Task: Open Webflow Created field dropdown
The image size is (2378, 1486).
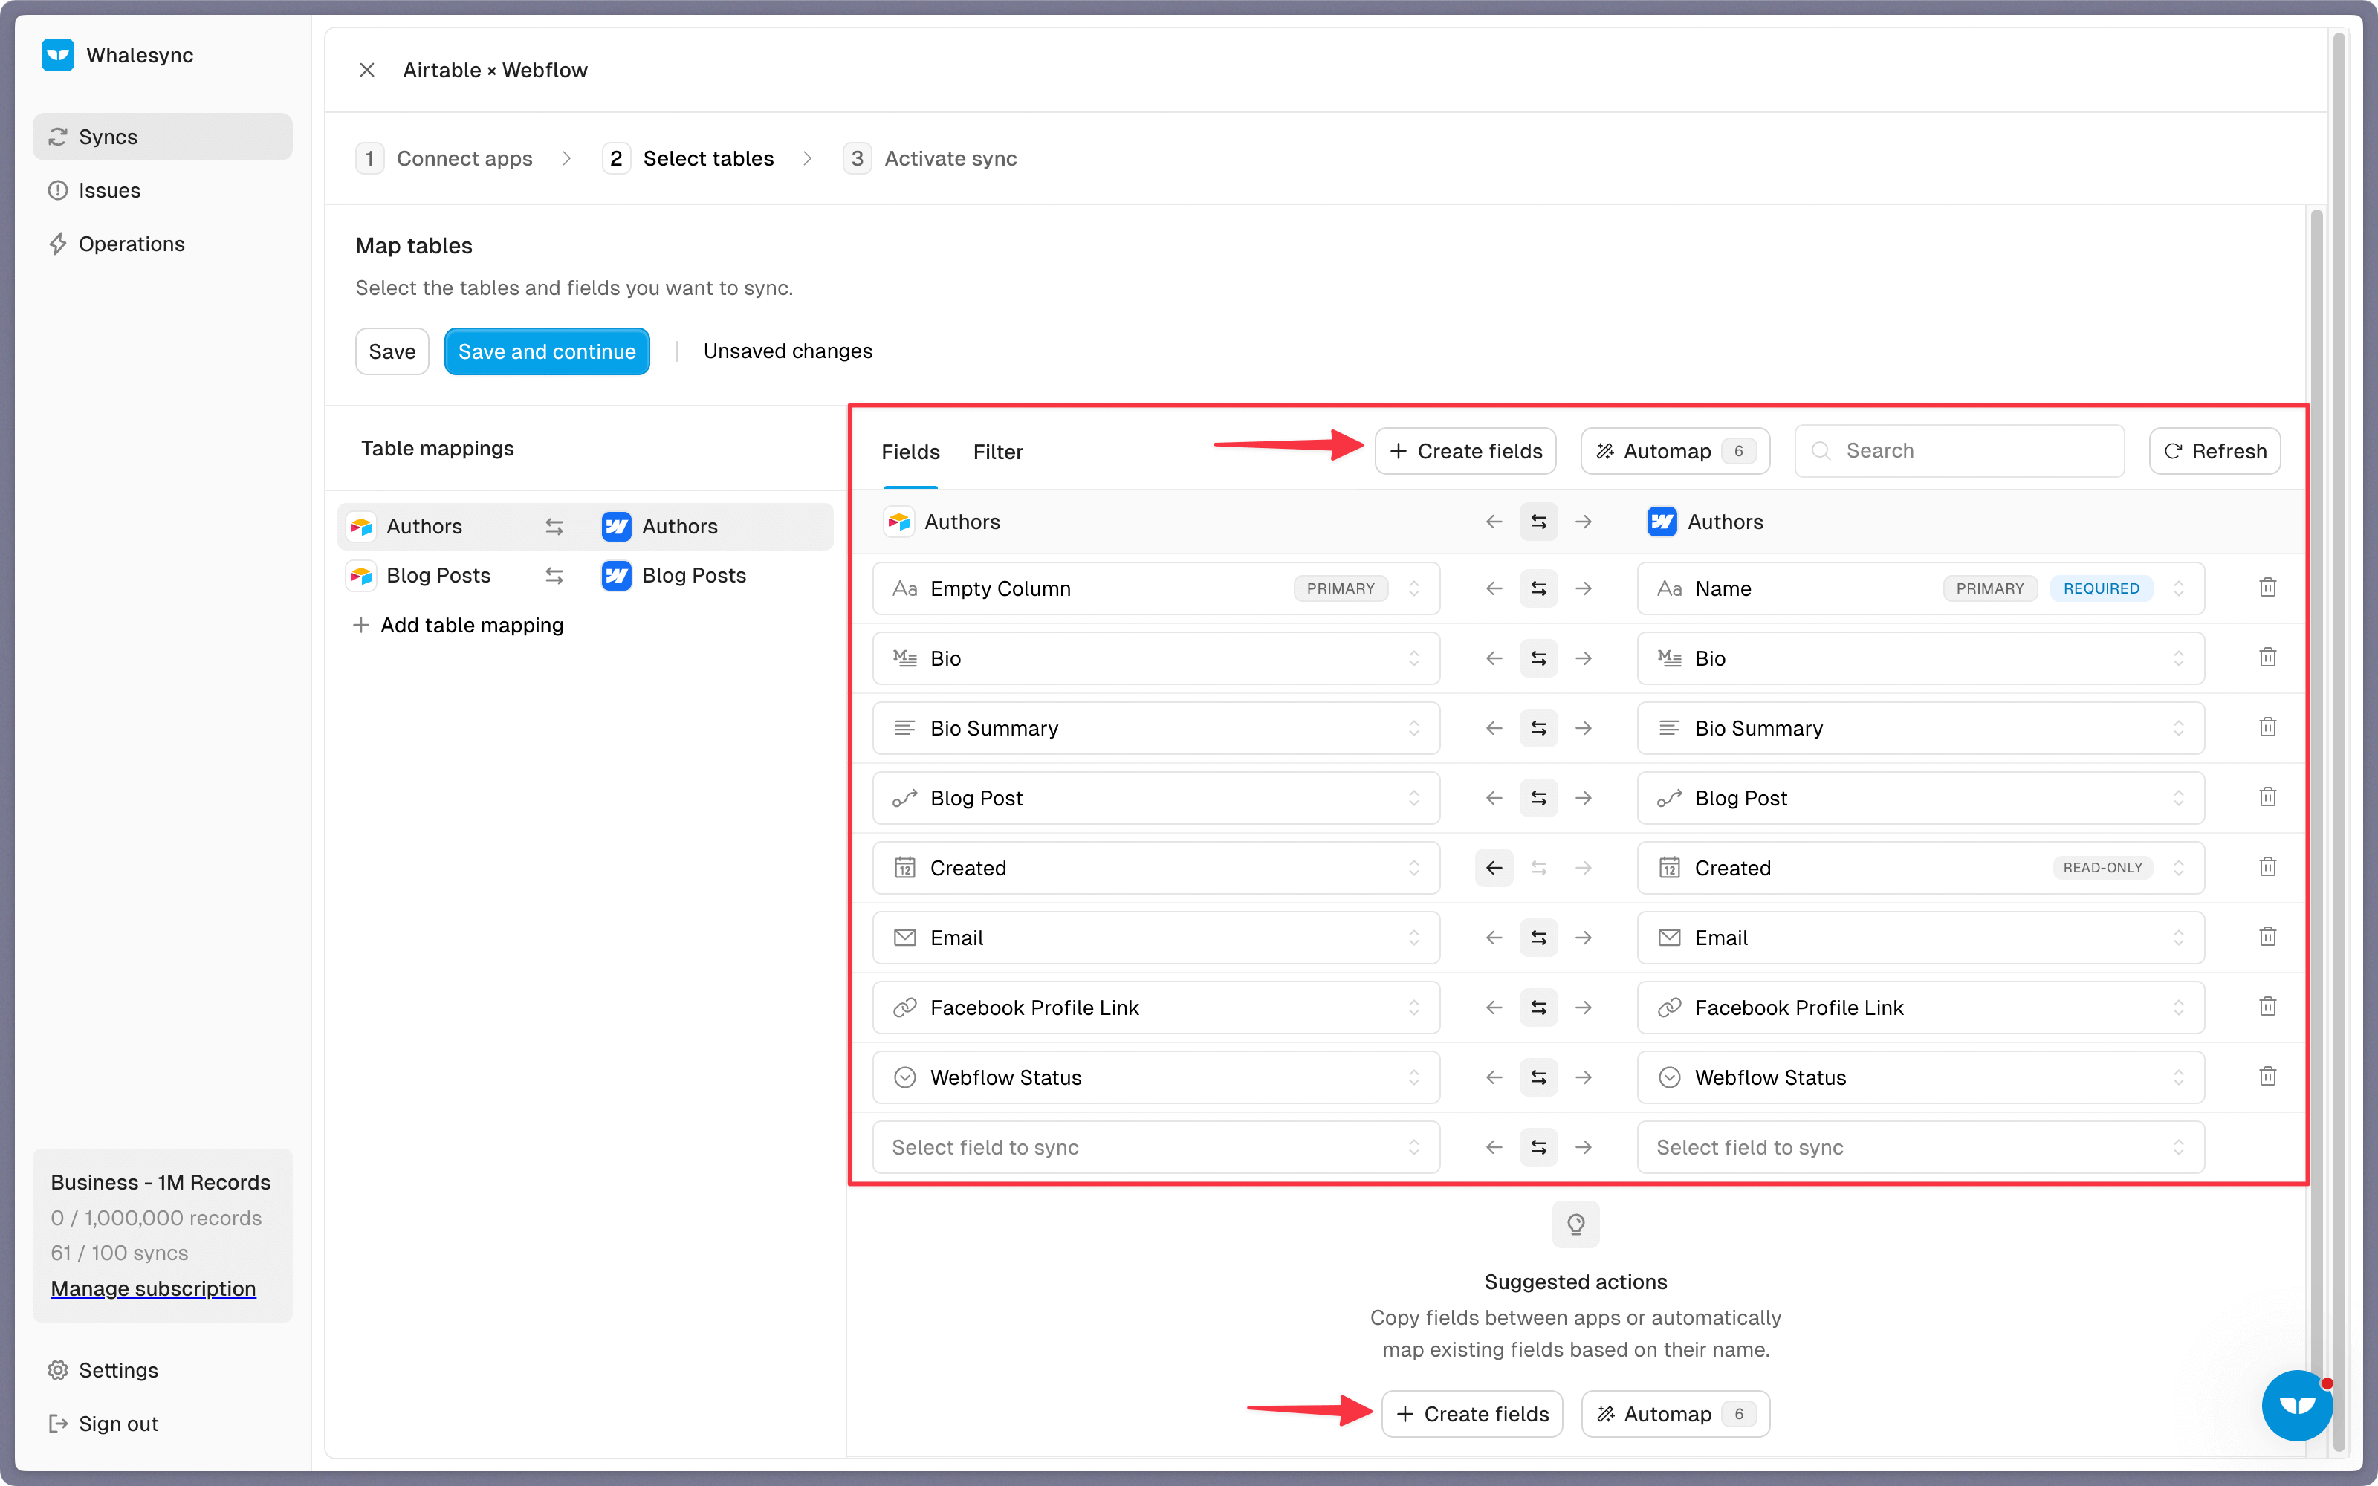Action: point(1920,868)
